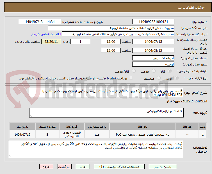Click the remaining time 23:20:11 field

click(51, 41)
